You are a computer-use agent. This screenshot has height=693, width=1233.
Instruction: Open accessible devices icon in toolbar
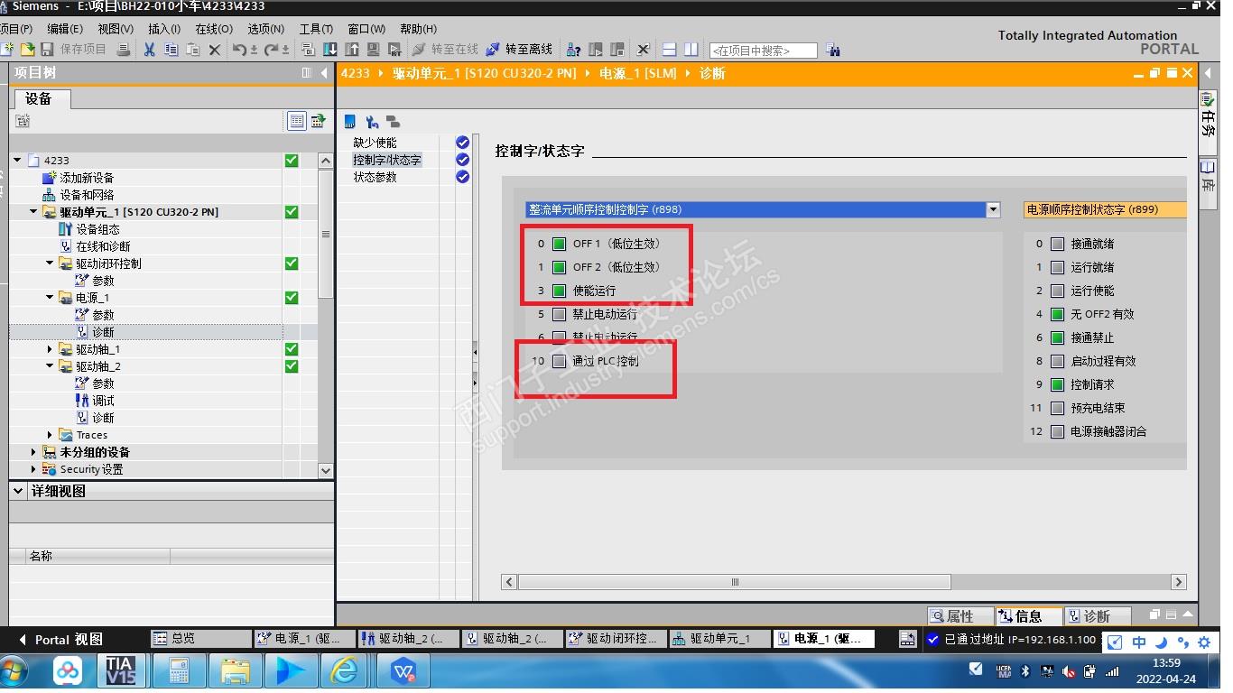click(573, 49)
